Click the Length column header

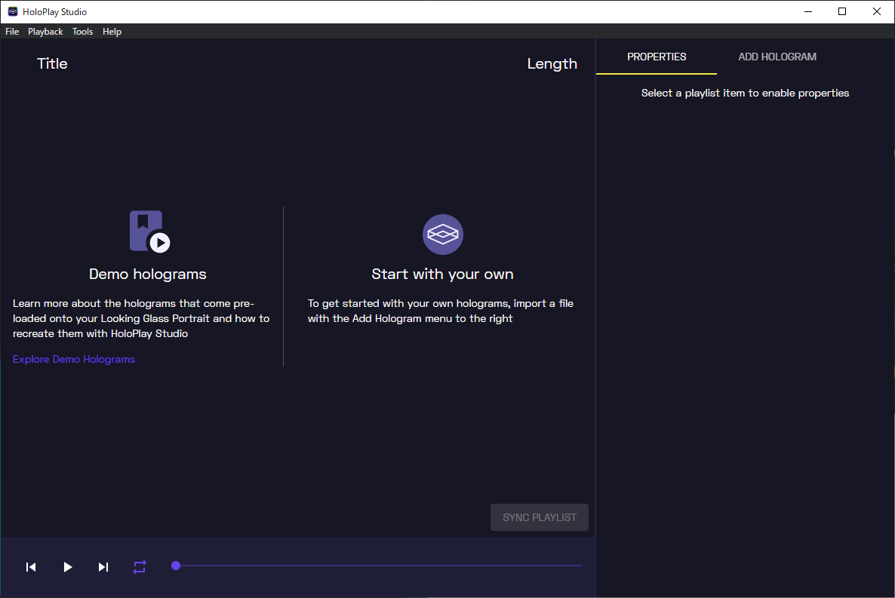552,63
